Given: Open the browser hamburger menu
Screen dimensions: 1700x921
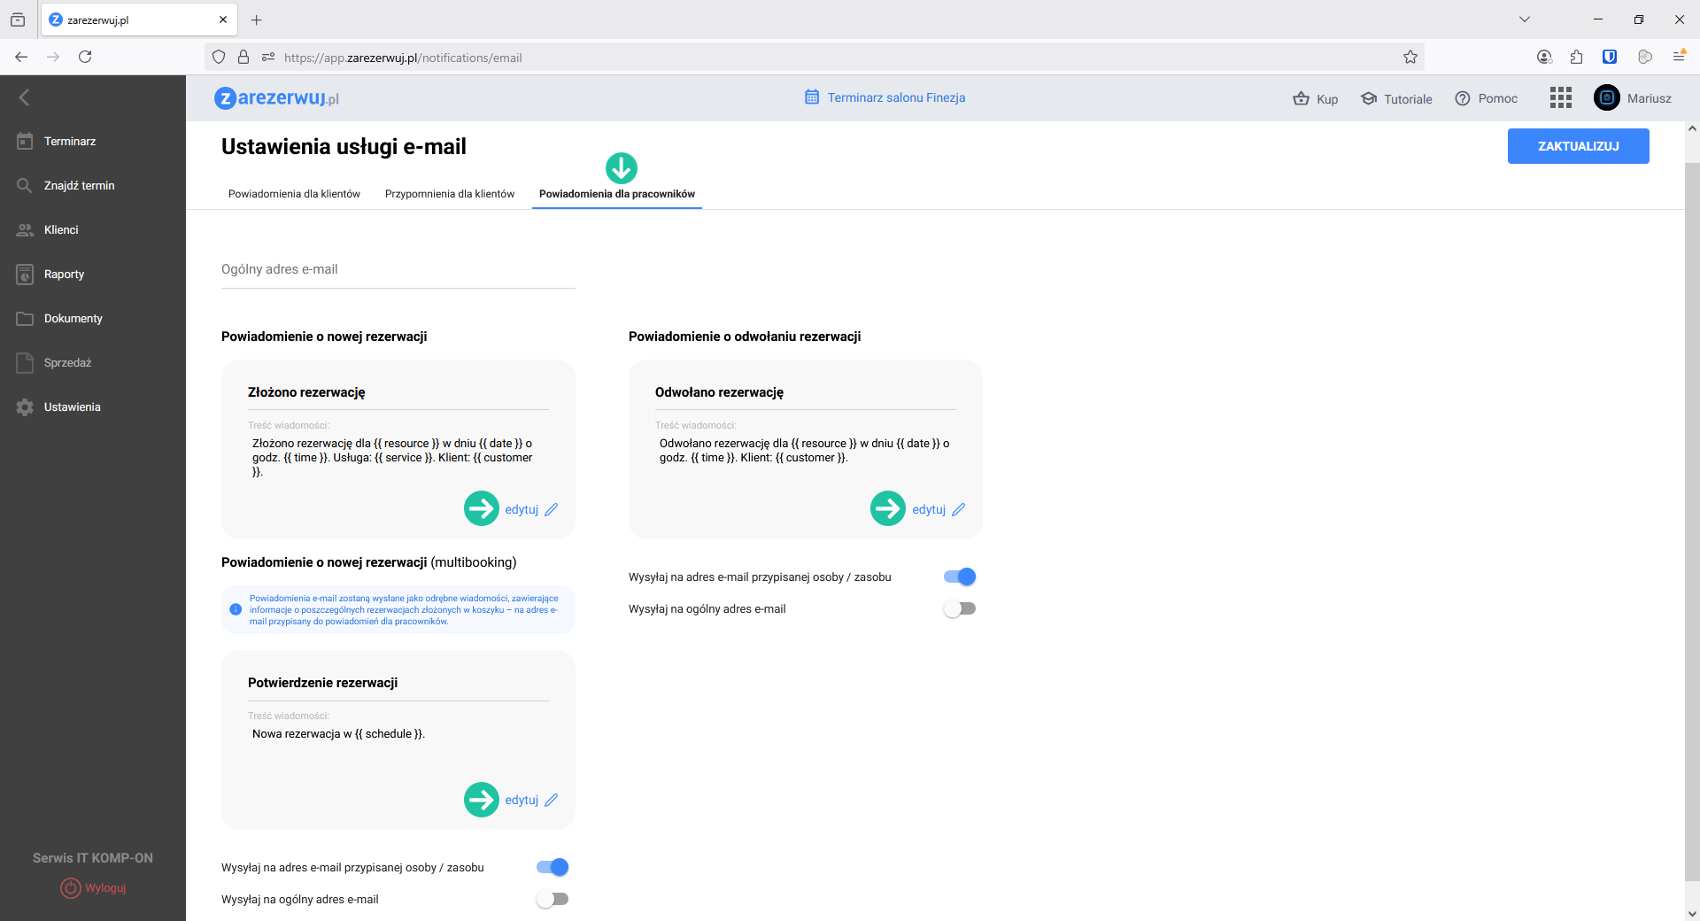Looking at the screenshot, I should point(1679,57).
